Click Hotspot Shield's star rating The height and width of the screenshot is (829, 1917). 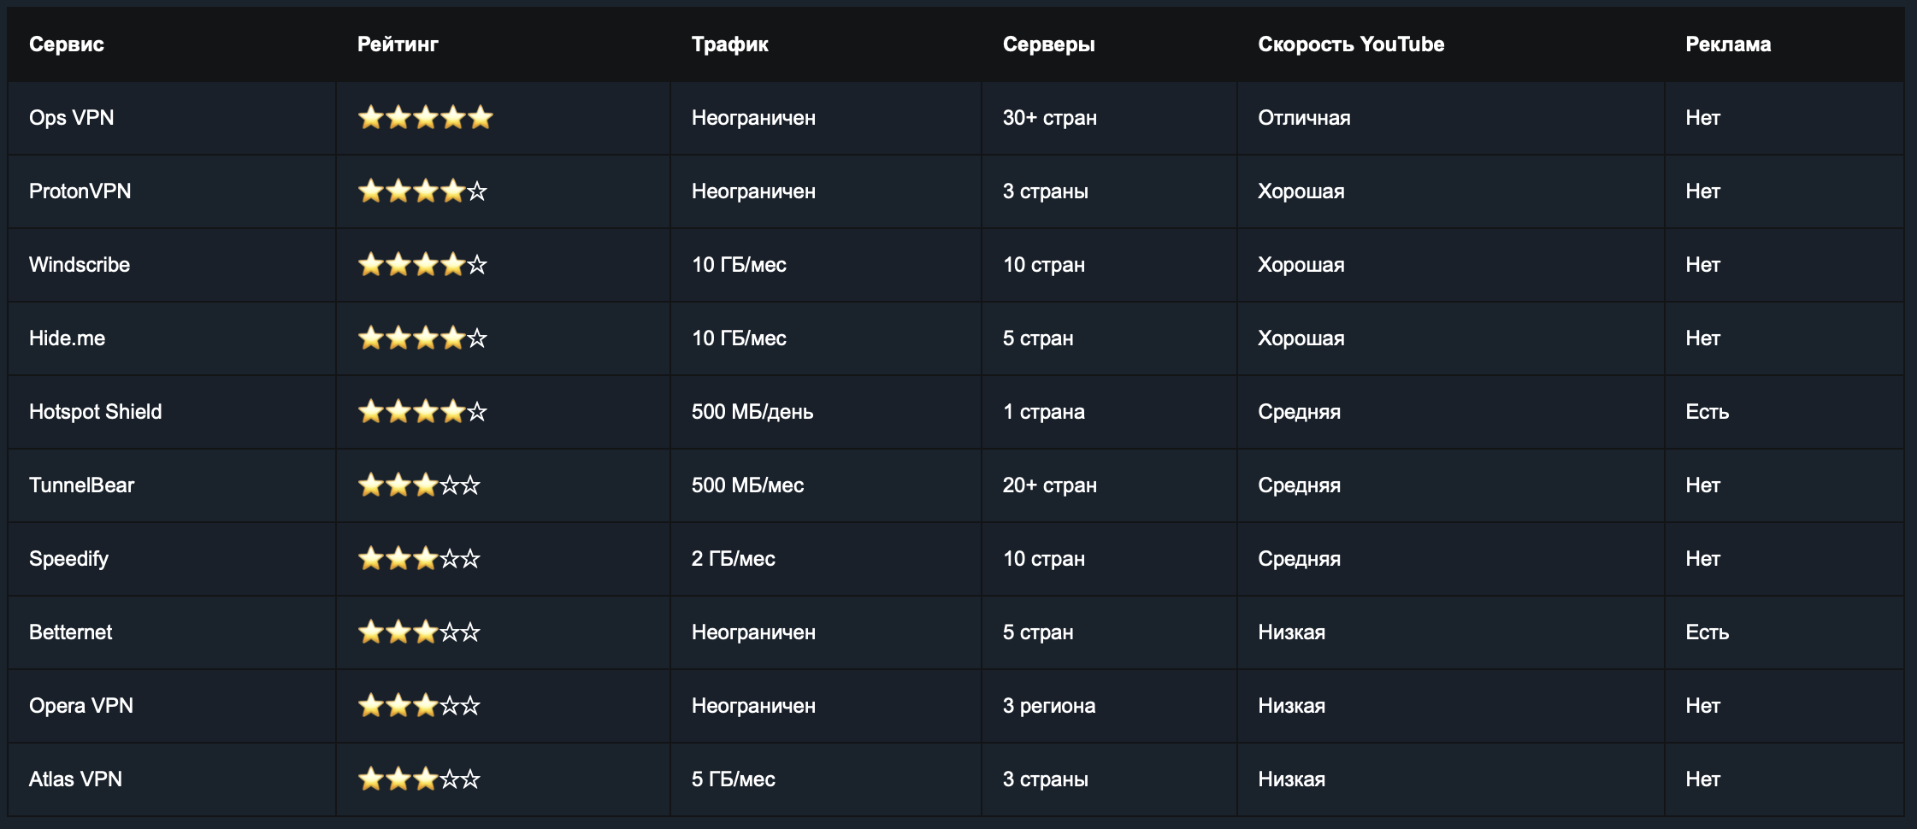point(422,411)
